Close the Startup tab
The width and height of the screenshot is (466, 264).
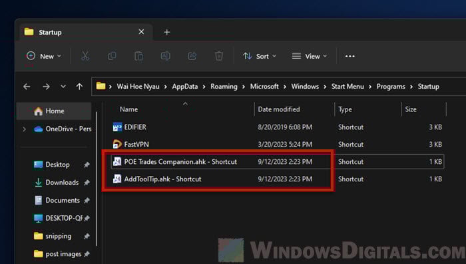141,31
